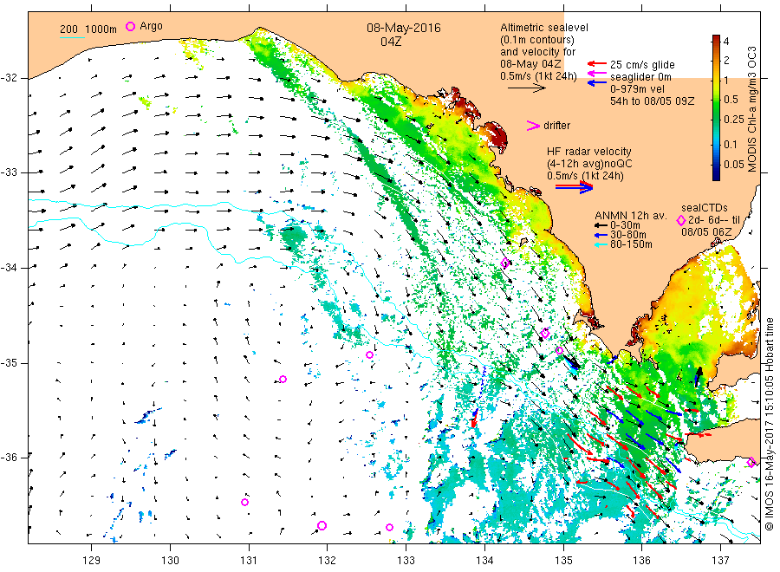
Task: Click the colorbar value 0.05 label
Action: pyautogui.click(x=734, y=164)
